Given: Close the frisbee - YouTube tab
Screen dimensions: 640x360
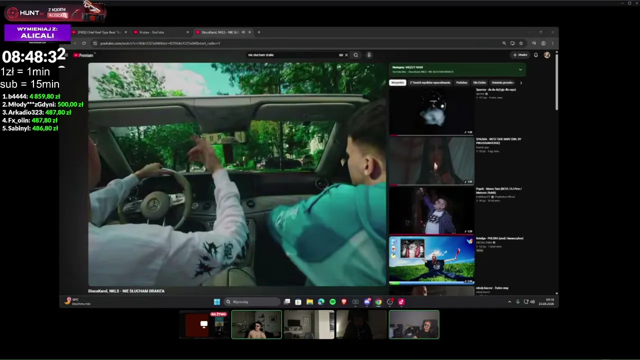Looking at the screenshot, I should tap(187, 32).
